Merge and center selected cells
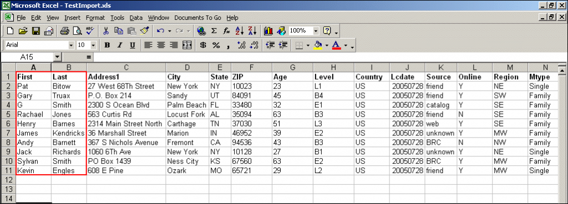Viewport: 568px width, 204px height. point(187,45)
